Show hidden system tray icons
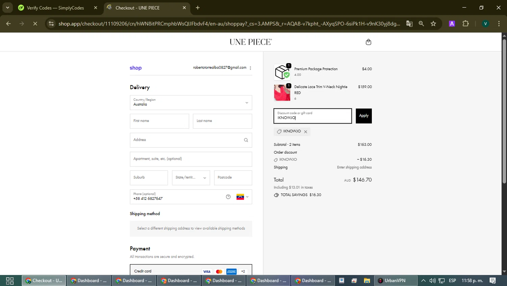 pos(423,281)
